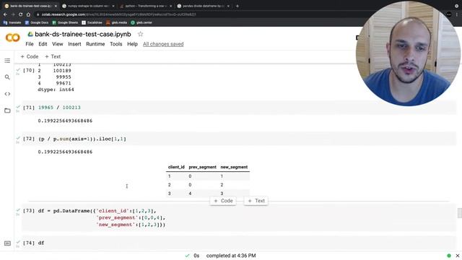Click the new_segment column header

234,167
